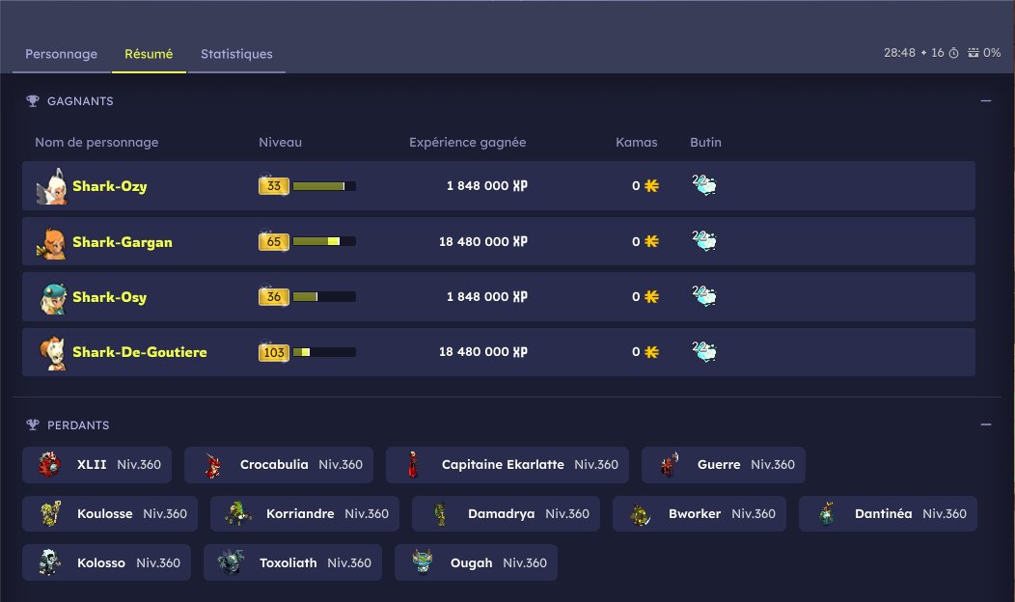
Task: Click the Butin column header
Action: 705,143
